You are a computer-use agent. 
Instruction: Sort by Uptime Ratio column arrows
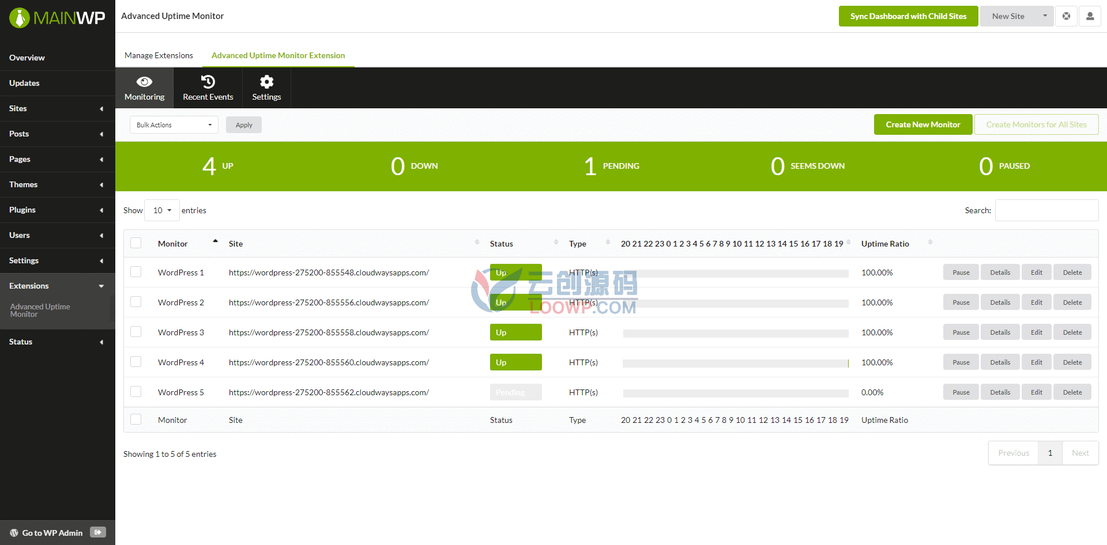930,243
